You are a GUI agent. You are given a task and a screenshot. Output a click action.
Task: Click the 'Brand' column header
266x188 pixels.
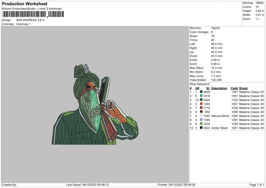(243, 88)
